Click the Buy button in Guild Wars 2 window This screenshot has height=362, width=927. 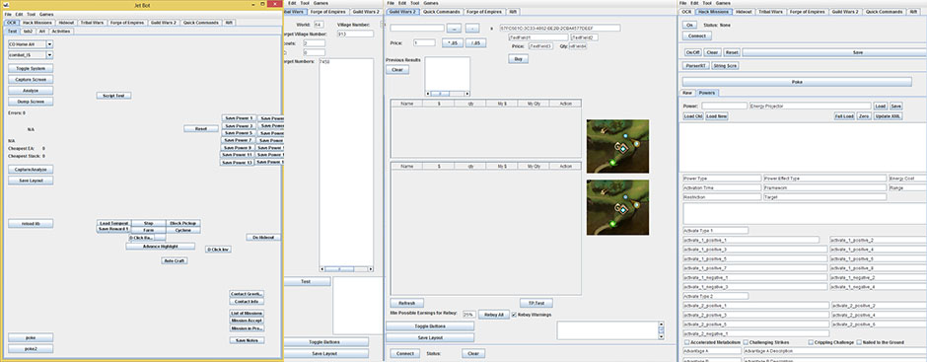point(518,59)
